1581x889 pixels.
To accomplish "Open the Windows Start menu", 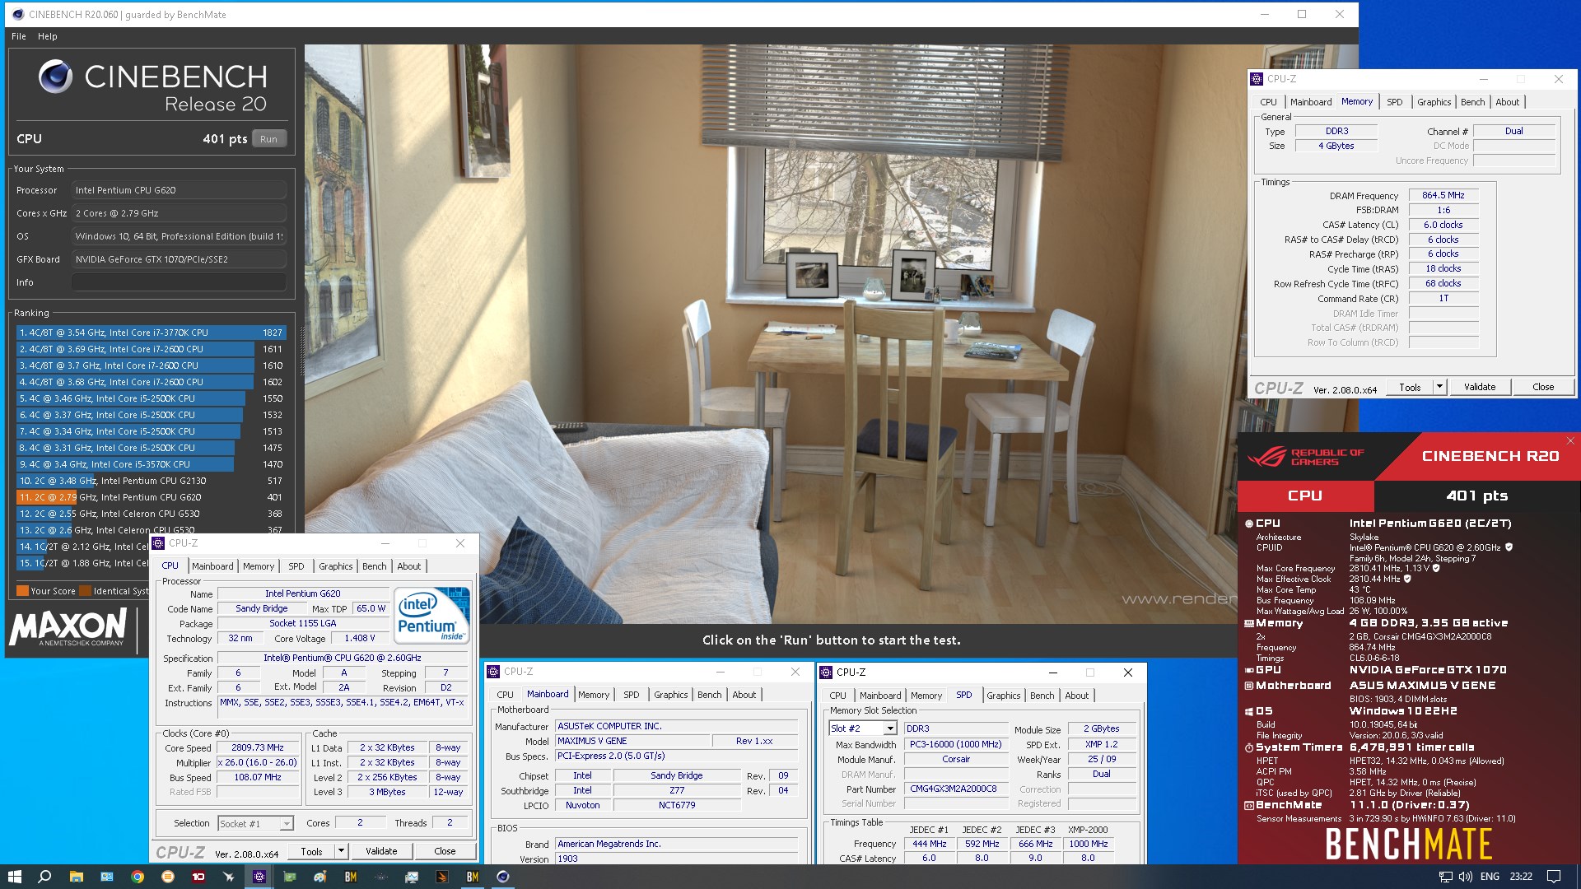I will (x=14, y=877).
